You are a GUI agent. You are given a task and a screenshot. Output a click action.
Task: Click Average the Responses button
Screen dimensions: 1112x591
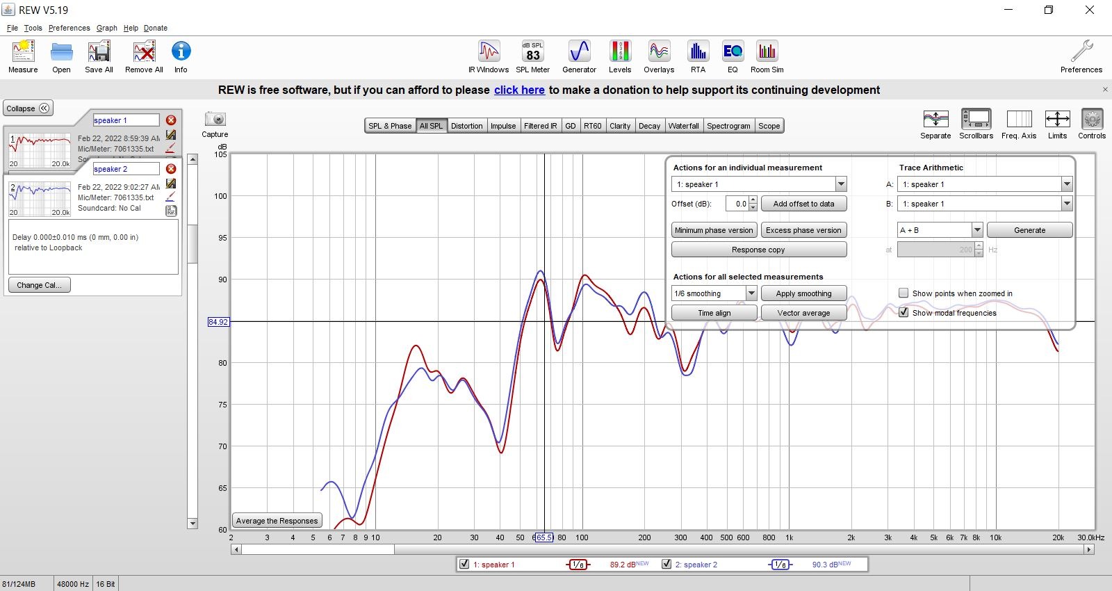(x=277, y=521)
